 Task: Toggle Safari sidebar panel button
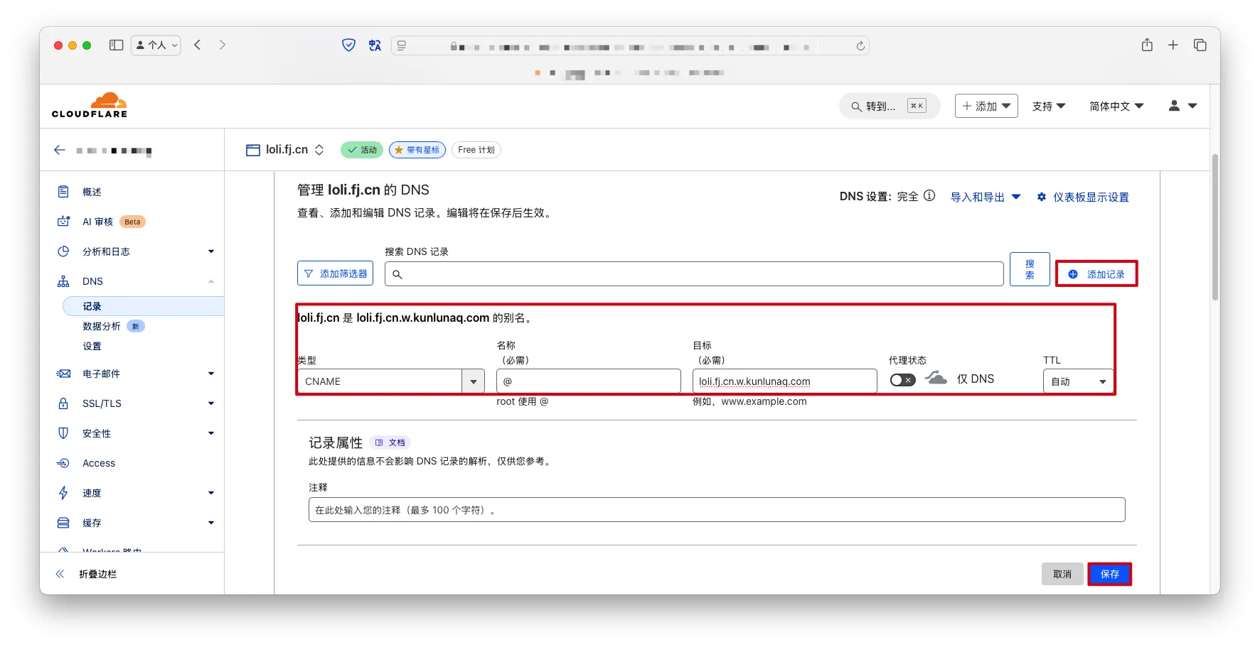point(116,45)
